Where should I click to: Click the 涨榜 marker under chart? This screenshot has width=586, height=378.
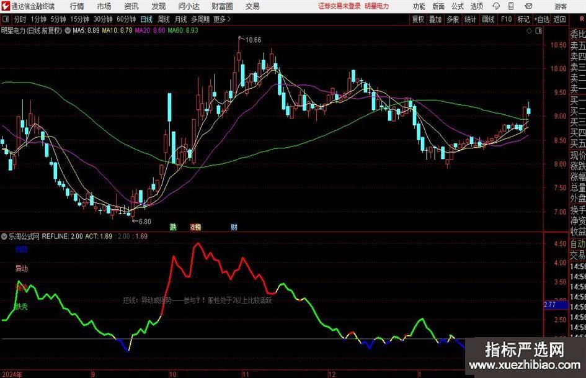[x=195, y=227]
